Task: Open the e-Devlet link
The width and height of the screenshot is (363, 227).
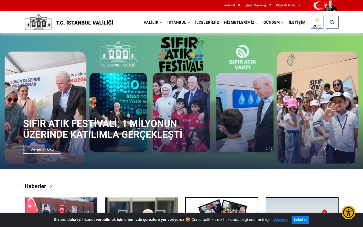Action: 230,5
